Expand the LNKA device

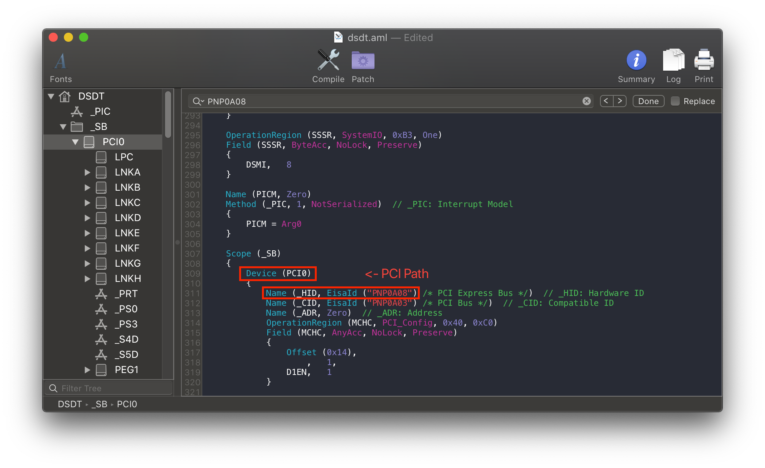[87, 172]
